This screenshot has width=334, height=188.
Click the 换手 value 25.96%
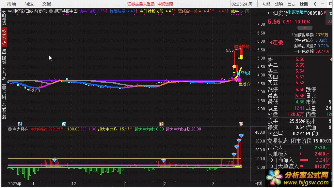coord(297,121)
